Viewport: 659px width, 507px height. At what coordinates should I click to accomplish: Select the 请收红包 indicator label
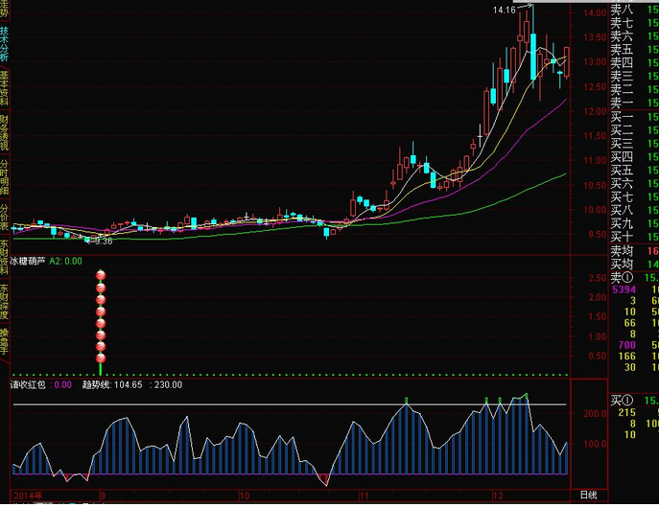pyautogui.click(x=28, y=384)
